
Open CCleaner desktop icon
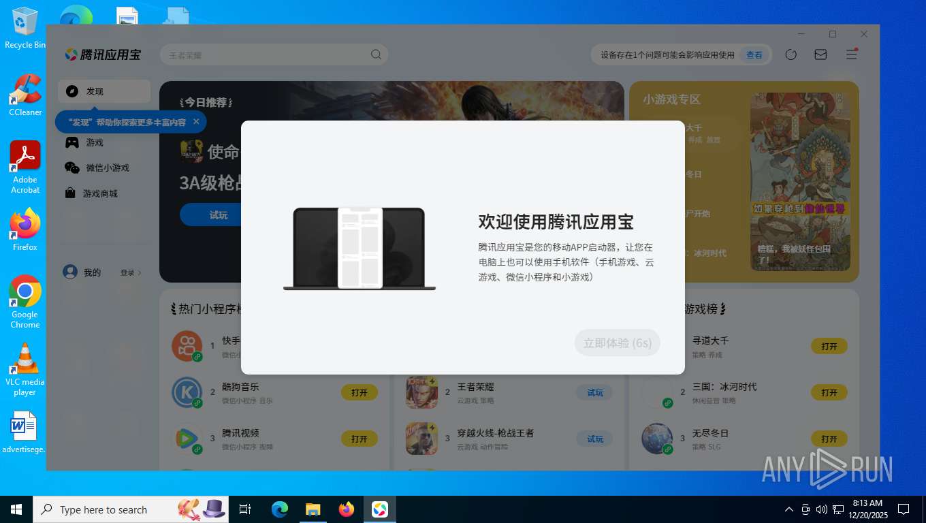pos(25,95)
